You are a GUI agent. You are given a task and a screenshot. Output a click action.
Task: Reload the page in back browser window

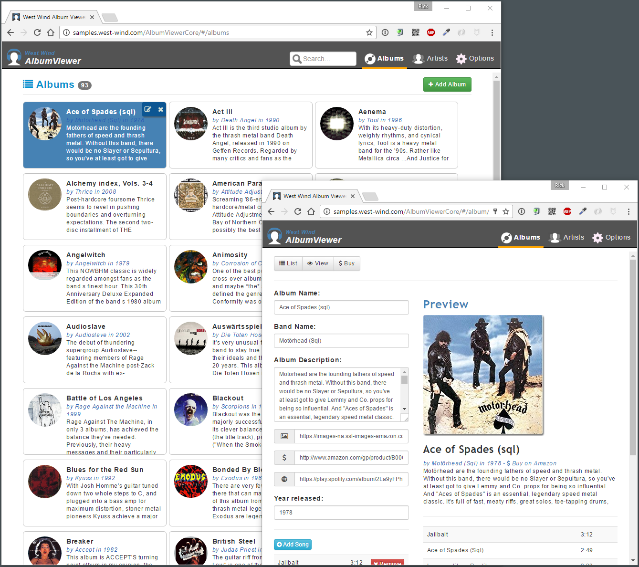37,32
